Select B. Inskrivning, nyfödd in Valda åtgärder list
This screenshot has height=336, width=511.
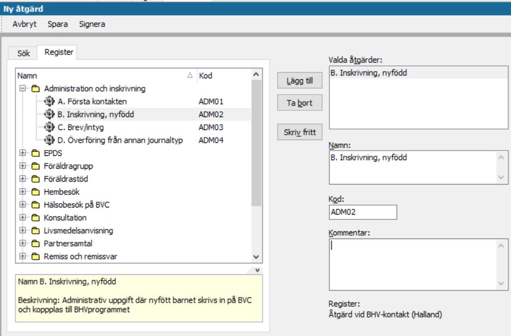419,73
